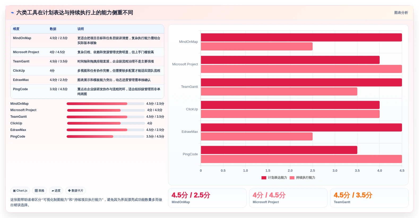Open the 4.5分 / 3.5分 TeamGantt data card
This screenshot has height=218, width=419.
369,198
